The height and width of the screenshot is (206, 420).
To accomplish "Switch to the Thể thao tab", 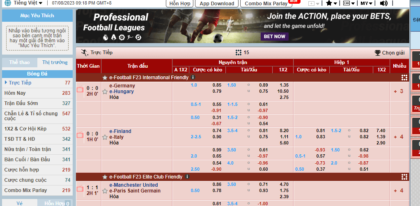I will click(x=20, y=62).
